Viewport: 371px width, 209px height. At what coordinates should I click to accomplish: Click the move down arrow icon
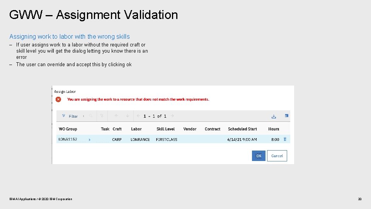click(128, 116)
